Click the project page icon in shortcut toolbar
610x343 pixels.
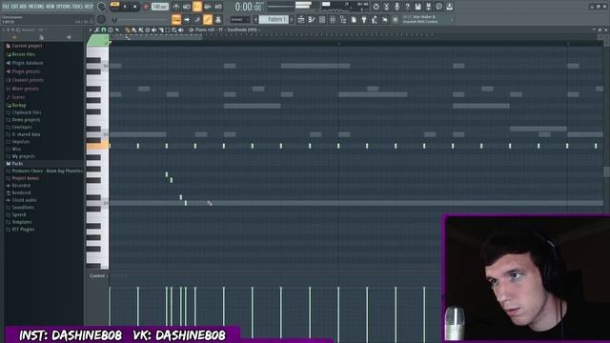coord(354,19)
